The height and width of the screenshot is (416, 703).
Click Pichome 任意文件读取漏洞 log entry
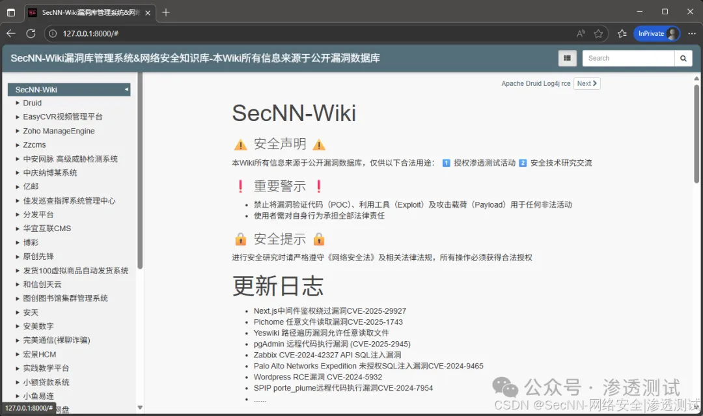point(328,322)
